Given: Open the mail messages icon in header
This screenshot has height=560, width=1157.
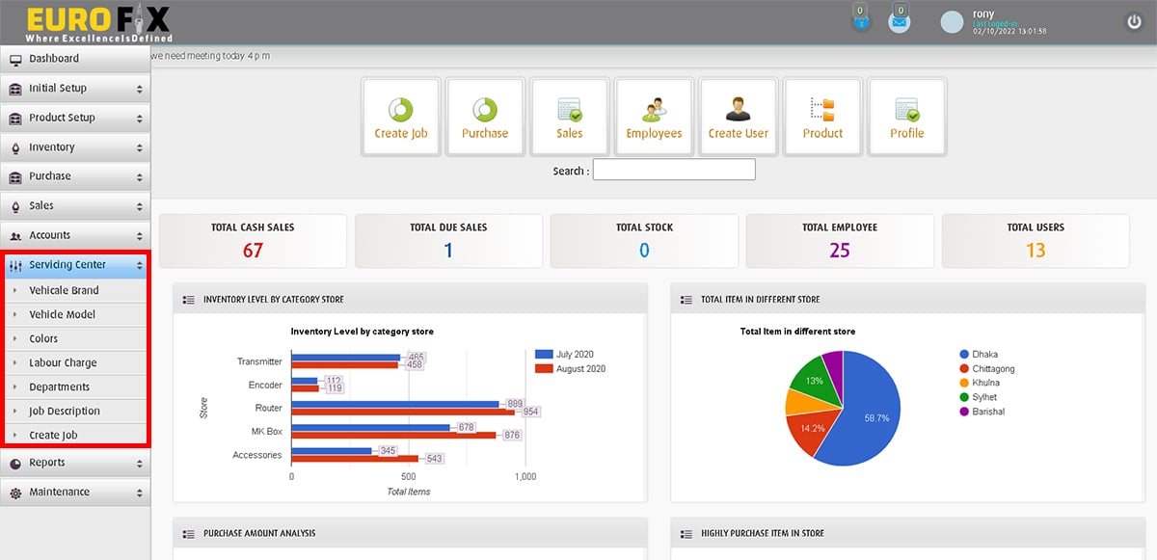Looking at the screenshot, I should coord(899,22).
